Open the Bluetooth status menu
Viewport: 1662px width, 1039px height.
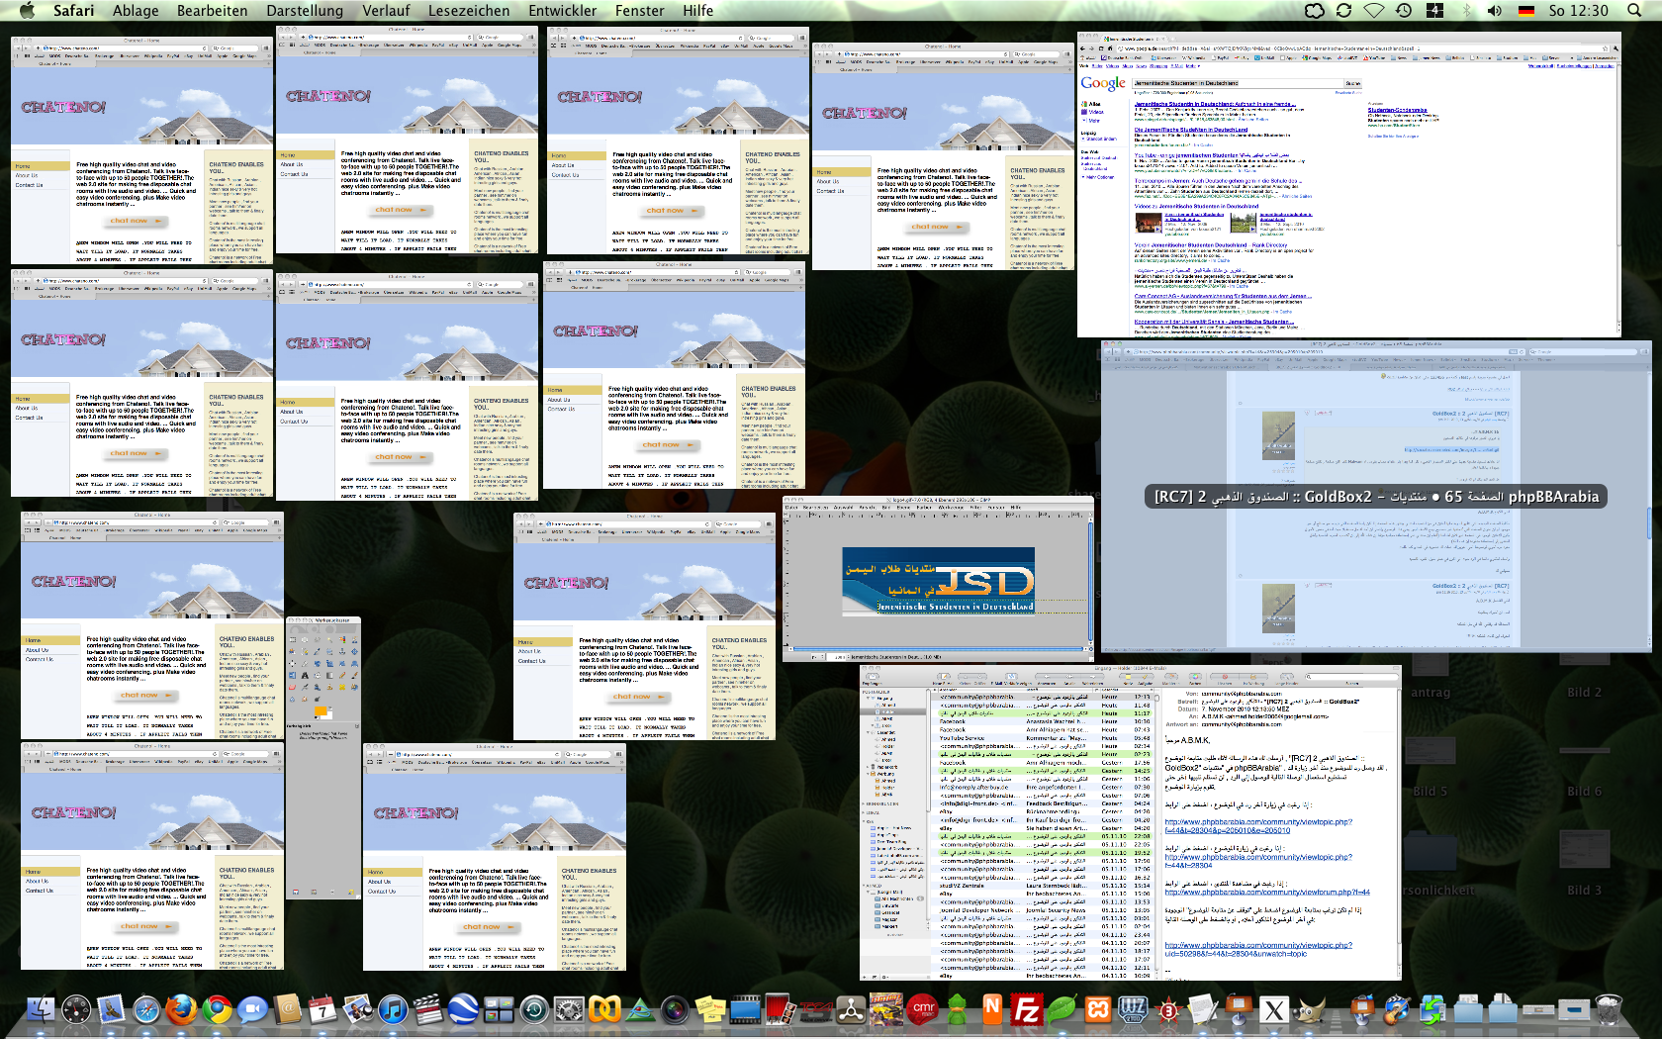tap(1466, 10)
